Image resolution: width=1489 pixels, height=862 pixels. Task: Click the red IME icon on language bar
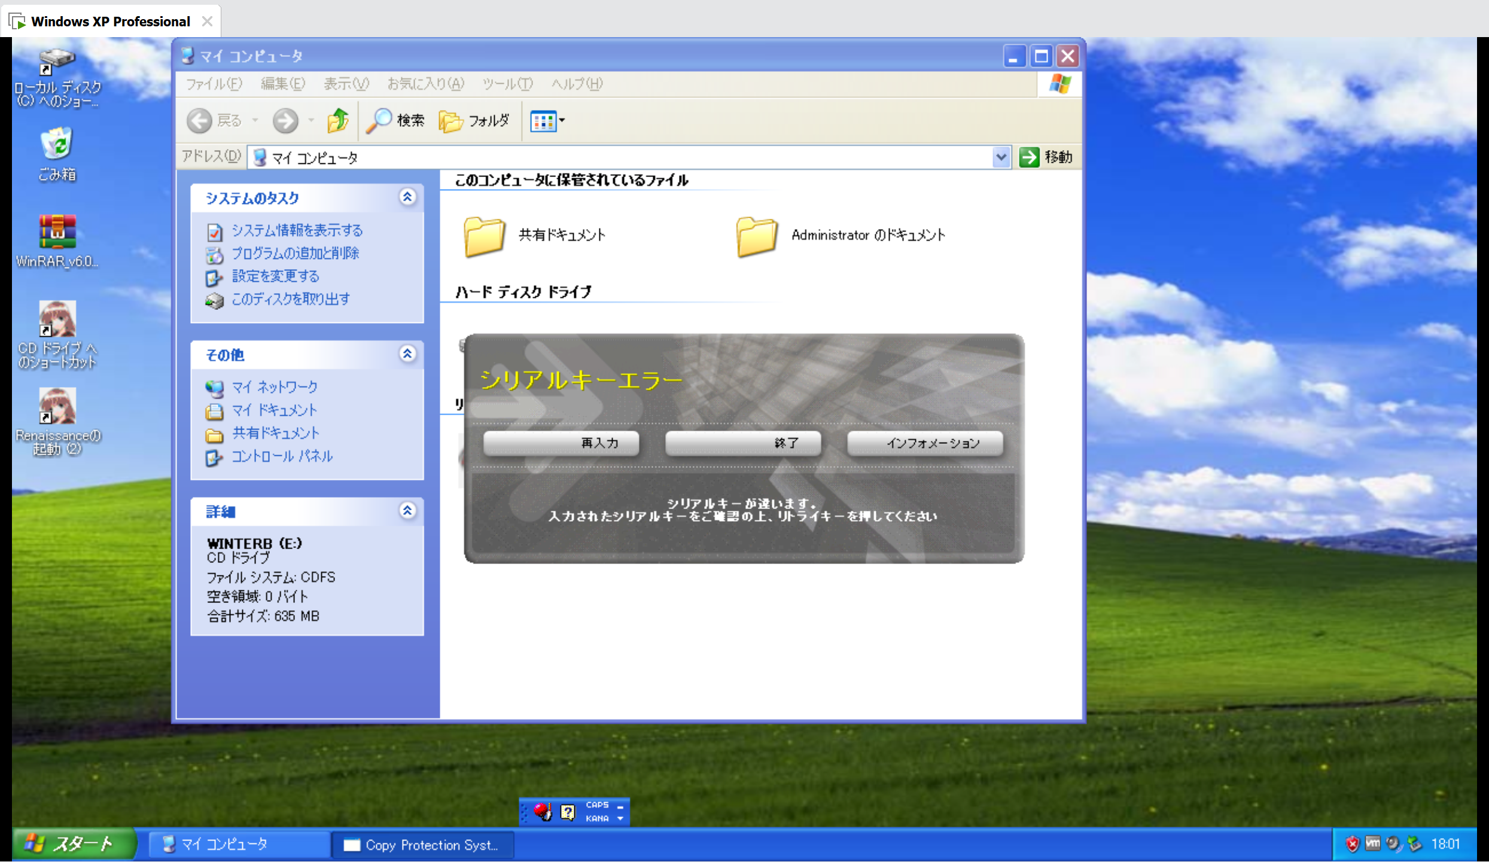pyautogui.click(x=542, y=812)
